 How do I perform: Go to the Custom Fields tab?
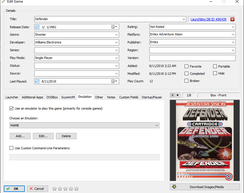(x=129, y=97)
